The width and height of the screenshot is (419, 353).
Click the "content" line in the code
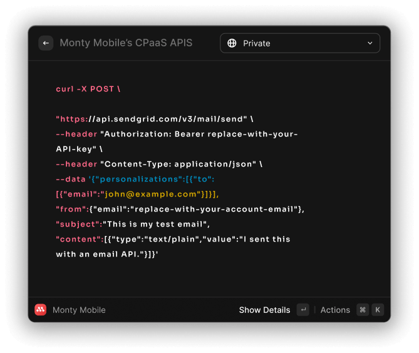(173, 239)
